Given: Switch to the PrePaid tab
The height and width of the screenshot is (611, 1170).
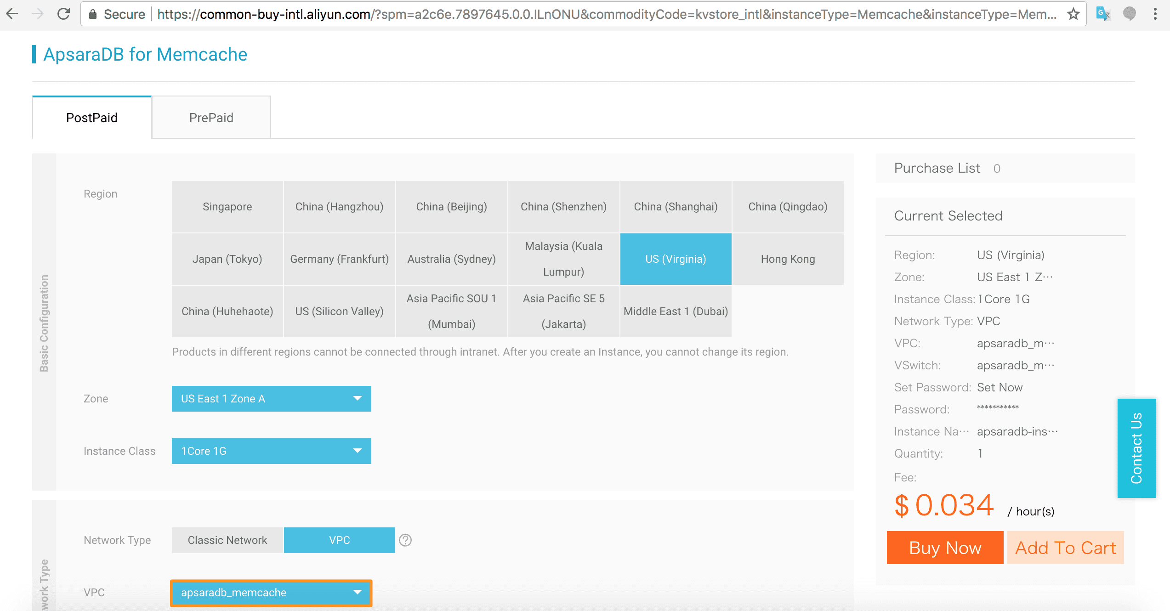Looking at the screenshot, I should click(211, 118).
